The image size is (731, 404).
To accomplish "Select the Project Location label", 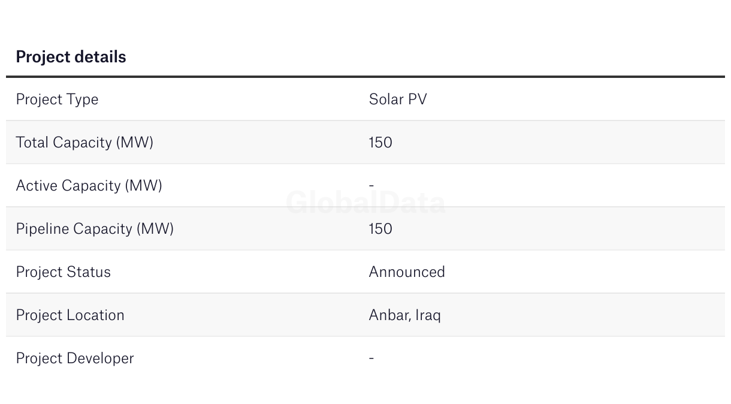I will coord(70,315).
